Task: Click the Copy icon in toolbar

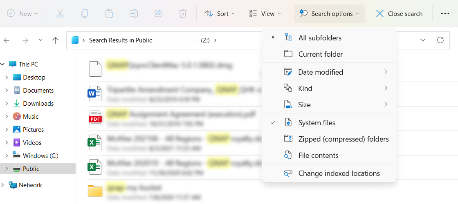Action: point(85,13)
